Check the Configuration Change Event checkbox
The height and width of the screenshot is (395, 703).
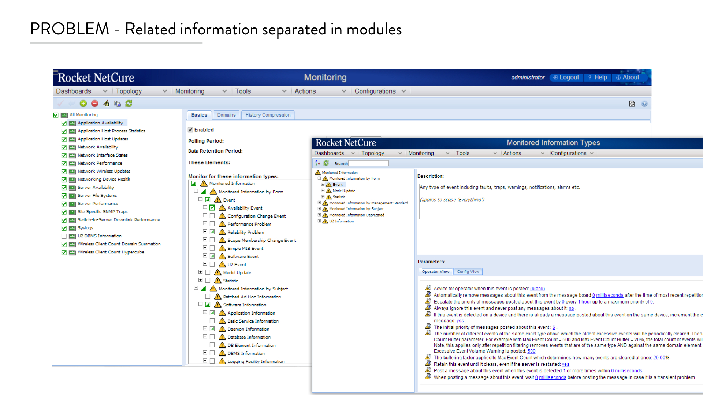212,216
